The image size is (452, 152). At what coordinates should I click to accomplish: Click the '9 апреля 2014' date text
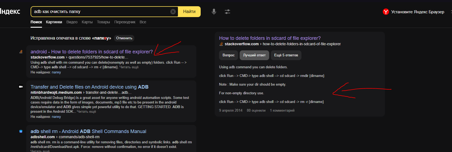click(x=231, y=110)
